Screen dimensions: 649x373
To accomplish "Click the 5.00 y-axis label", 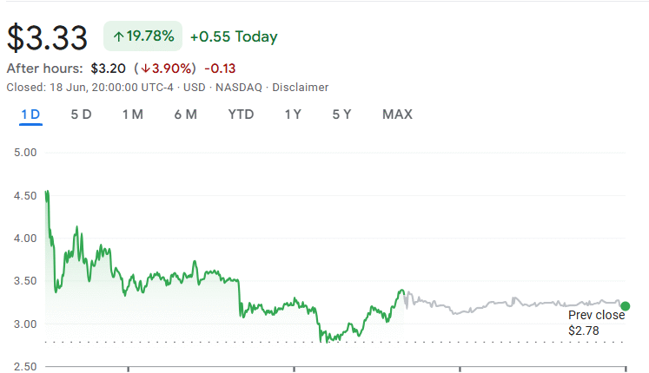I will coord(24,153).
